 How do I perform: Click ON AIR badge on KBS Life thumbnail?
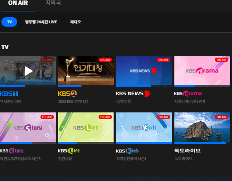tap(105, 117)
